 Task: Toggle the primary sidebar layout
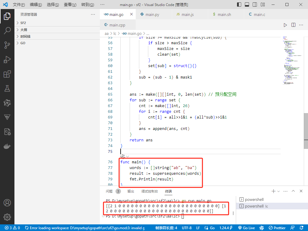[x=239, y=5]
